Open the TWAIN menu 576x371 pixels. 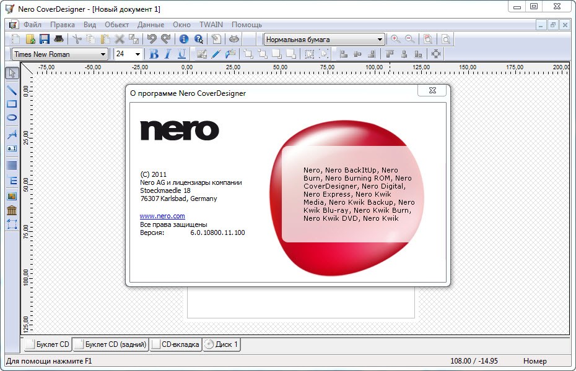tap(211, 25)
